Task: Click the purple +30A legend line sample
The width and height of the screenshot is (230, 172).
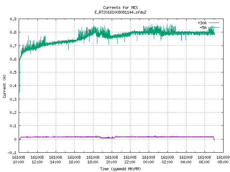Action: (x=214, y=23)
